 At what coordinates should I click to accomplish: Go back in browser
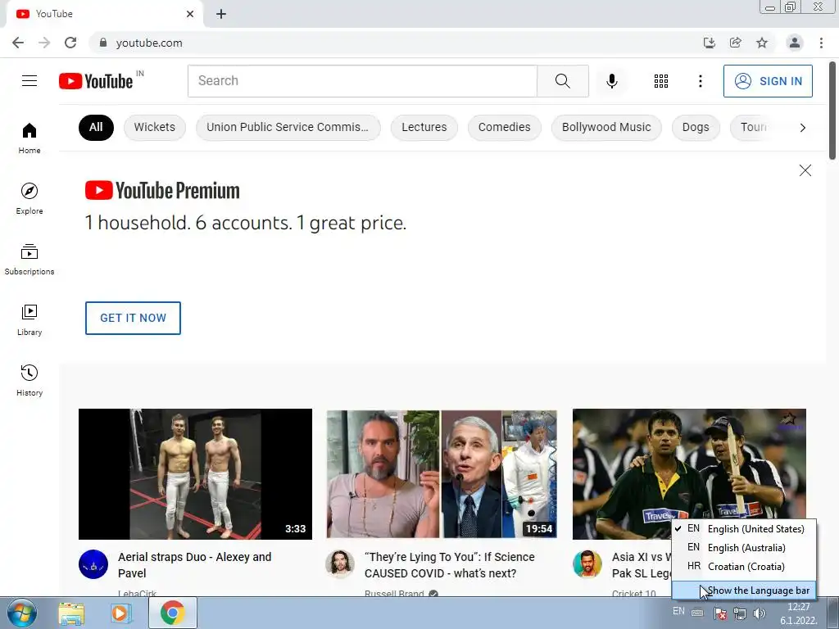tap(18, 43)
